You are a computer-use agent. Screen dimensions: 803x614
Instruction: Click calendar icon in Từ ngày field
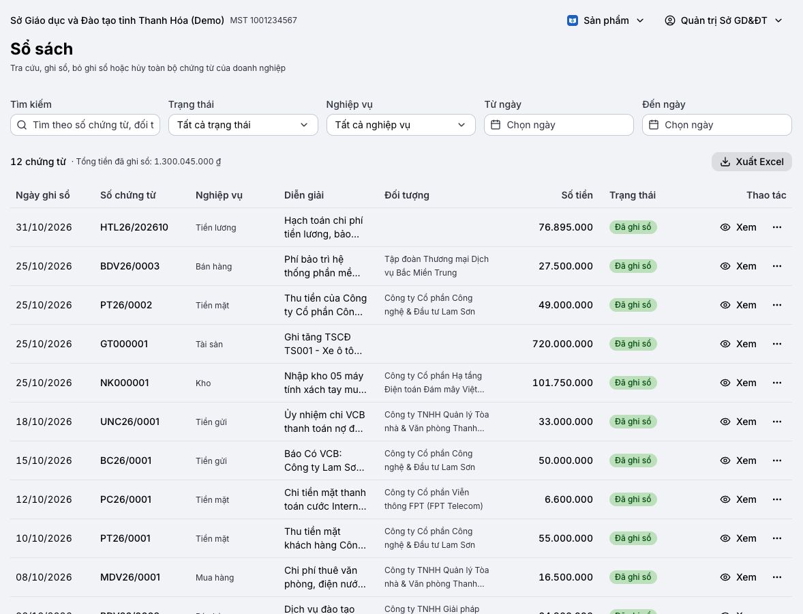click(x=496, y=125)
